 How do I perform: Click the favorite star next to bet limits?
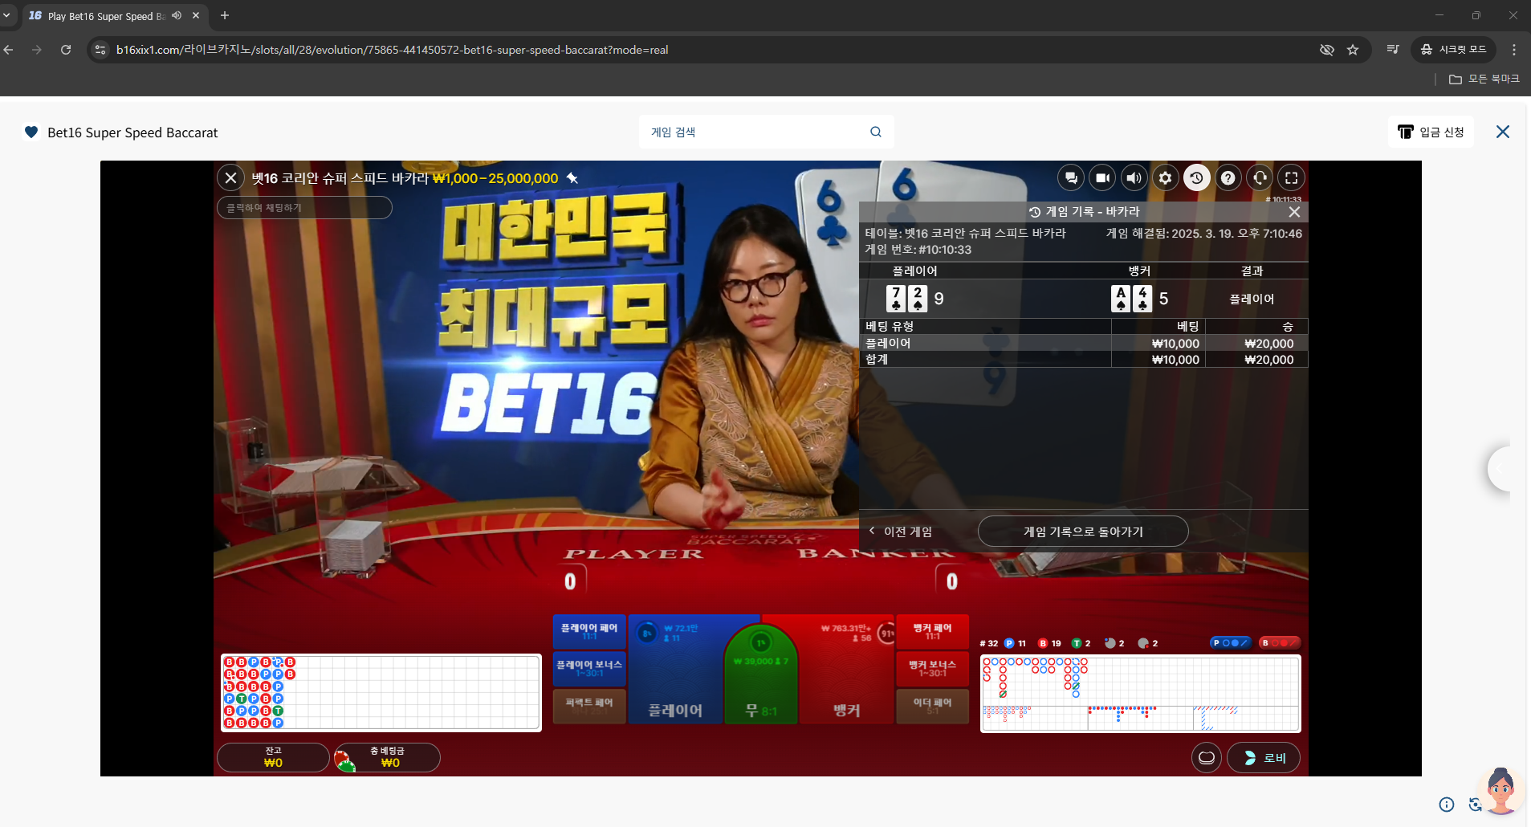(572, 178)
